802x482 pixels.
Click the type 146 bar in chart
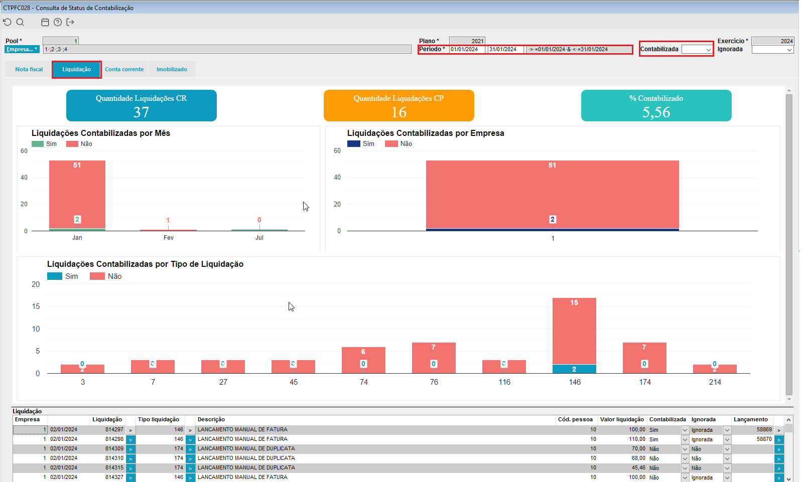[x=574, y=336]
